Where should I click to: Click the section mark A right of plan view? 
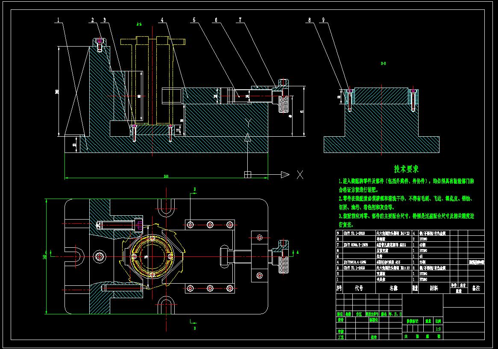pyautogui.click(x=298, y=252)
